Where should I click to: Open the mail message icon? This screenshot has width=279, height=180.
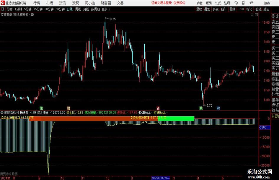coord(252,3)
